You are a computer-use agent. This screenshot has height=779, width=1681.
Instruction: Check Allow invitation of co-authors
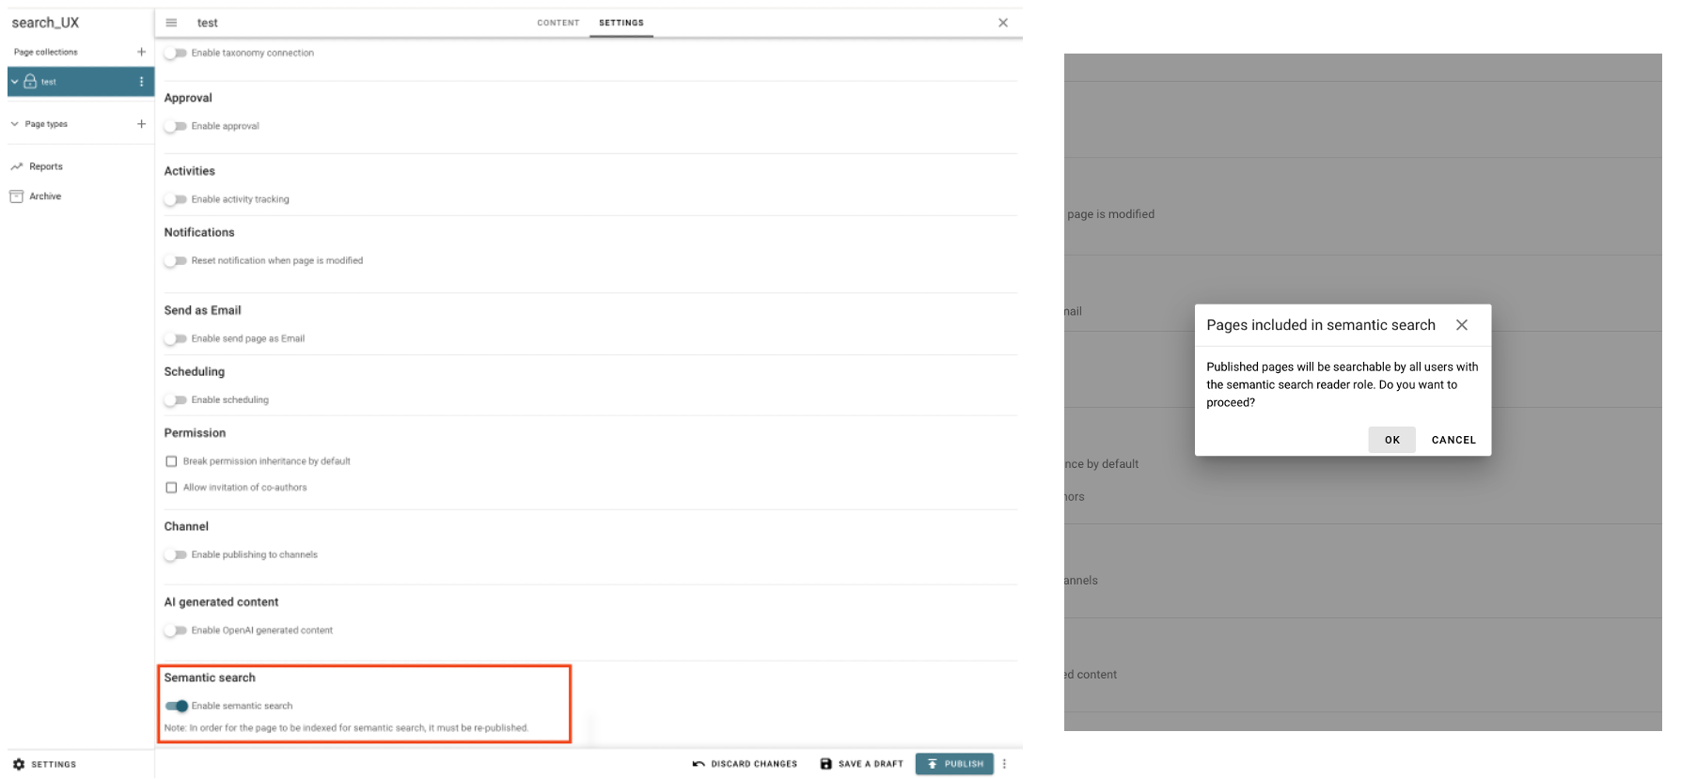[x=171, y=488]
